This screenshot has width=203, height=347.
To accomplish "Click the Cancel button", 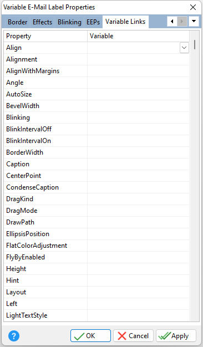I will pos(133,336).
